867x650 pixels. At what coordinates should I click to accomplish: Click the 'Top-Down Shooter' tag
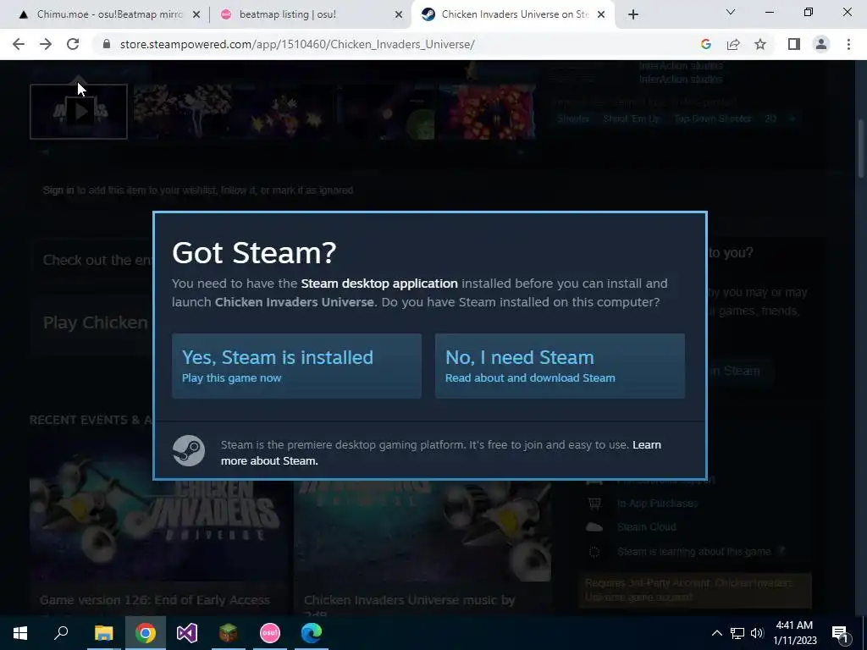pyautogui.click(x=712, y=118)
